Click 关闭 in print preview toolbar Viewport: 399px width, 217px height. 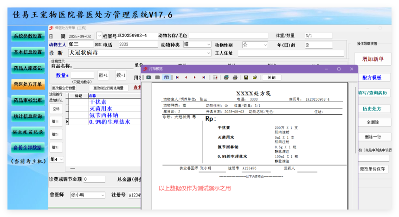coord(271,77)
